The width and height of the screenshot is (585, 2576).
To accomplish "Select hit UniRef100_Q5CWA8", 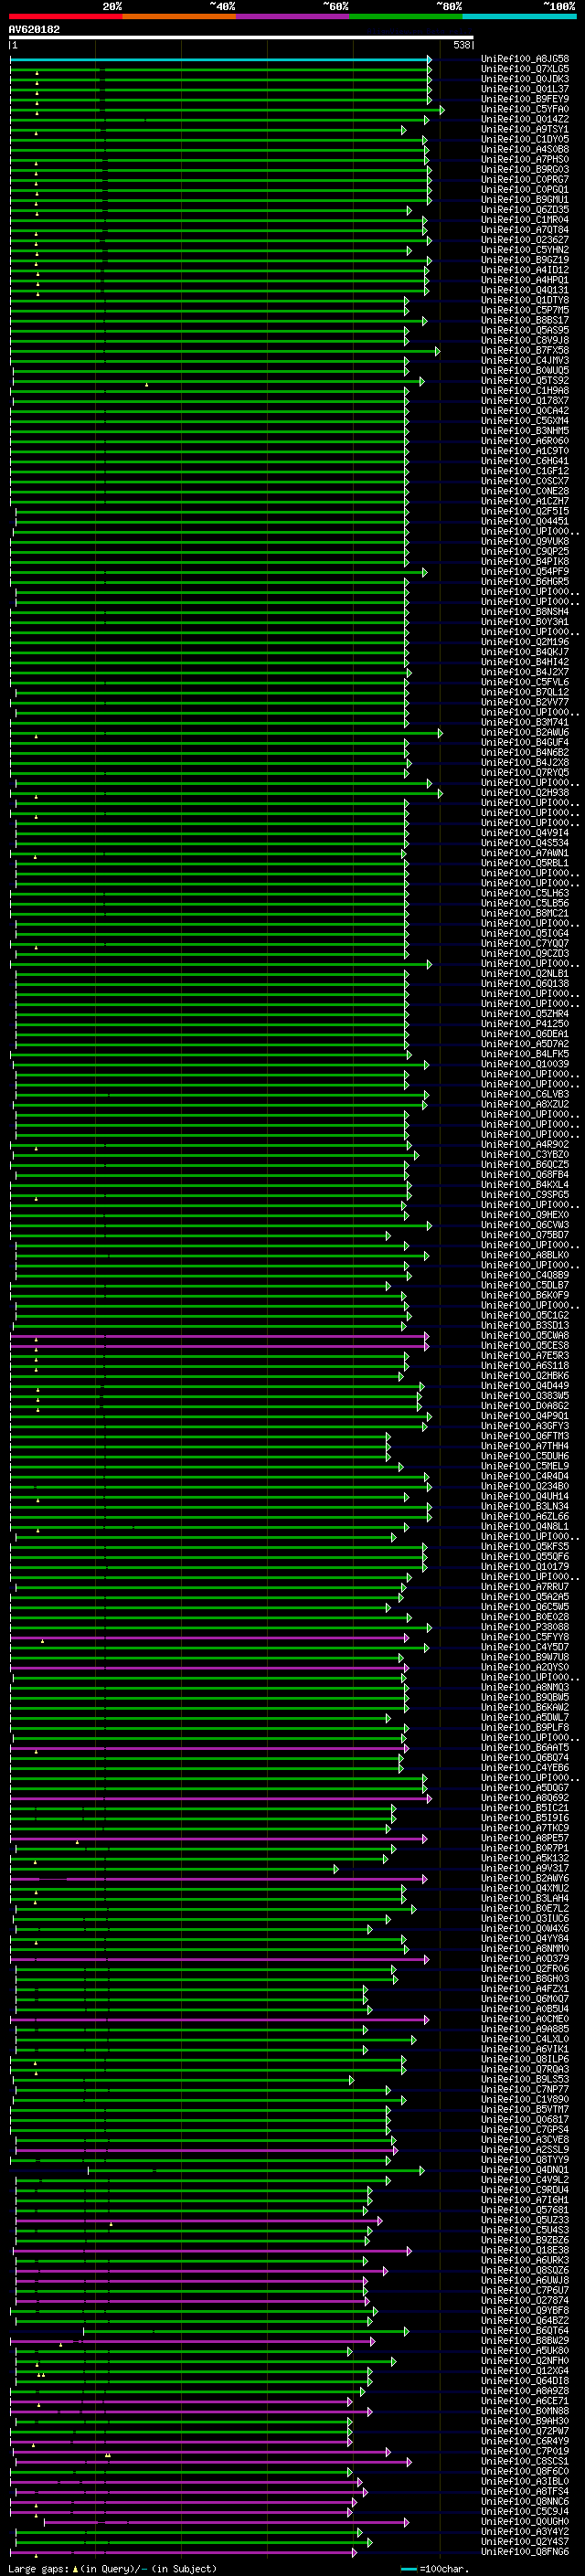I will tap(525, 1336).
